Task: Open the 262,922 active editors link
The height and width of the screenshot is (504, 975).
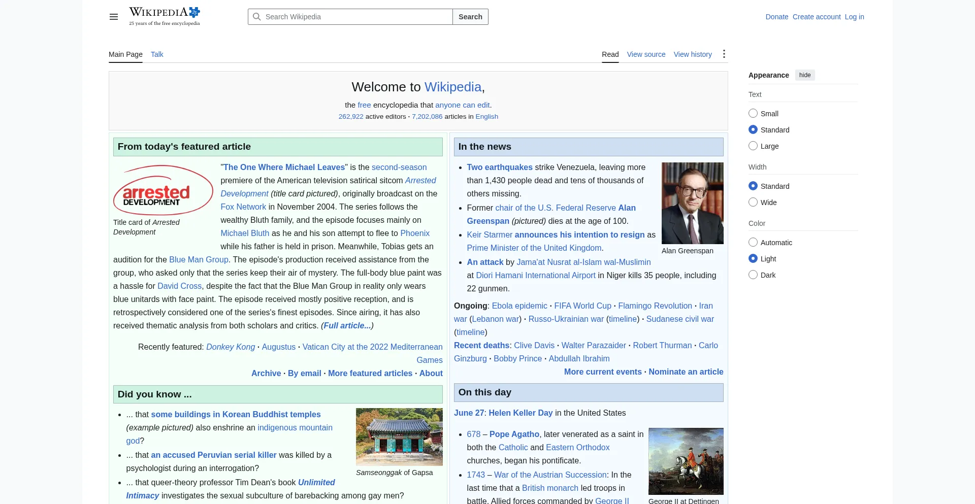Action: [351, 116]
